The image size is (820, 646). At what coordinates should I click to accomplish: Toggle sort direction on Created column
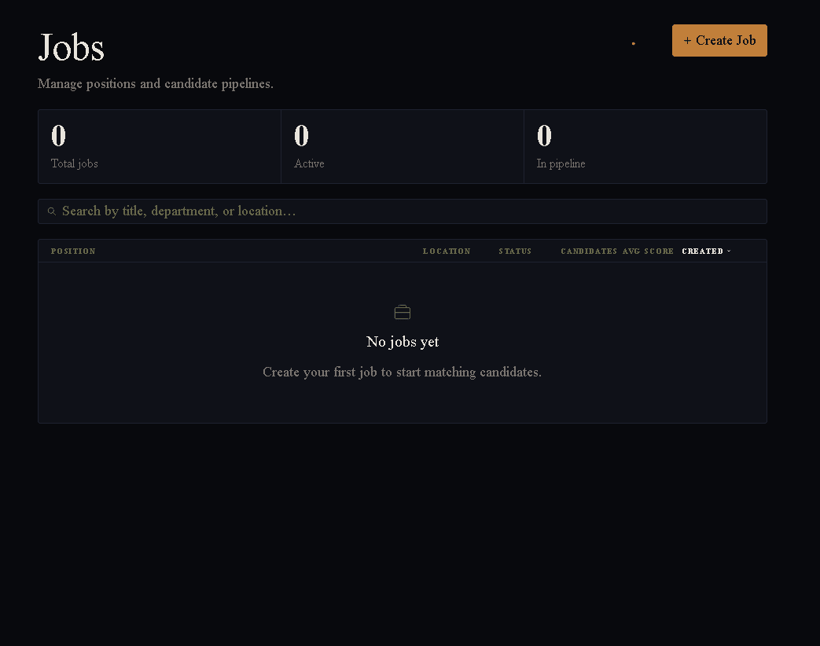[x=702, y=251]
